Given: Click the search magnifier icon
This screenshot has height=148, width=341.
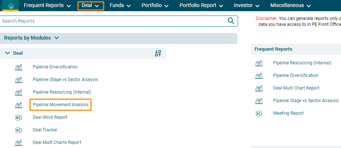Looking at the screenshot, I should pos(231,21).
